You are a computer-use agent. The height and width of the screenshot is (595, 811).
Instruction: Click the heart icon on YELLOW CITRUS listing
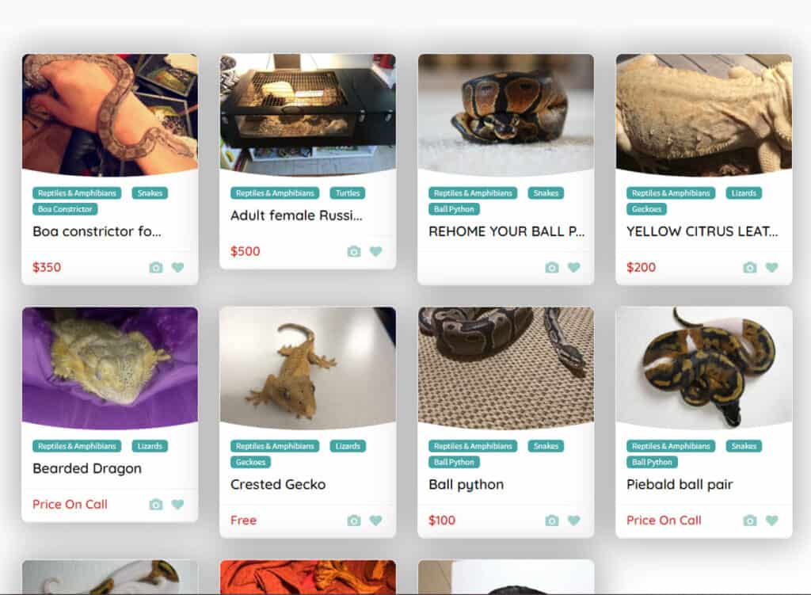tap(771, 268)
